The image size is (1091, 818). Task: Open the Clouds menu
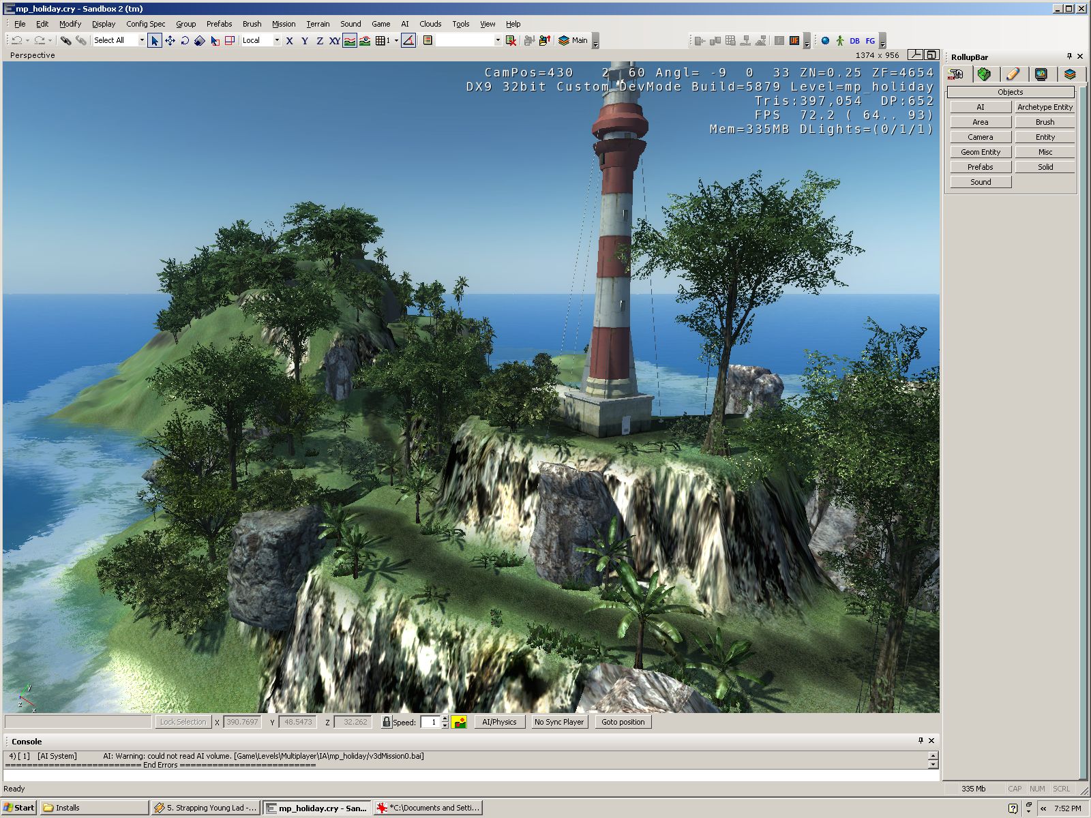(430, 24)
